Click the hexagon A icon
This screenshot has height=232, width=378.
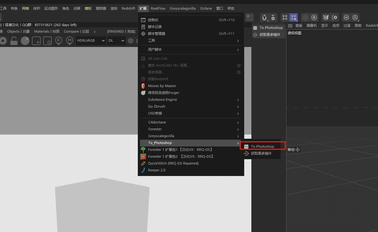355,18
